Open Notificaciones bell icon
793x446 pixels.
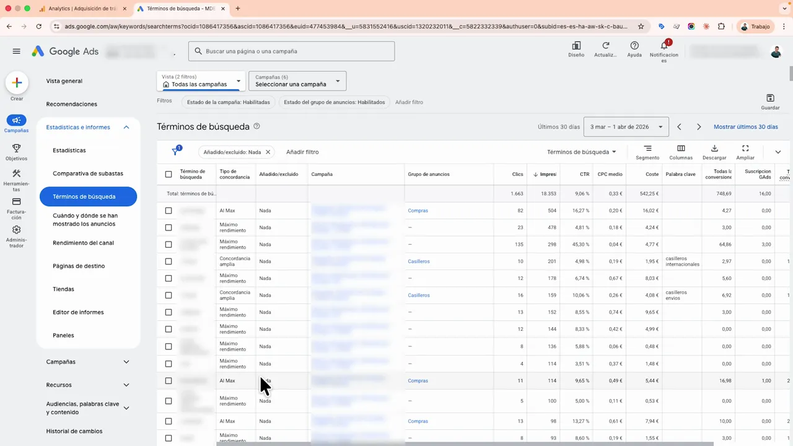pyautogui.click(x=664, y=45)
